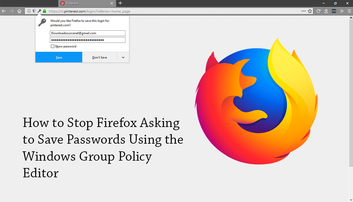The image size is (353, 202).
Task: Open the home page via home icon
Action: point(19,11)
